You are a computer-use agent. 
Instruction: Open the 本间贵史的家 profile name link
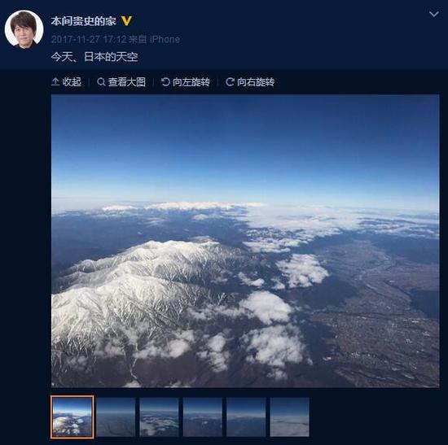[x=83, y=21]
